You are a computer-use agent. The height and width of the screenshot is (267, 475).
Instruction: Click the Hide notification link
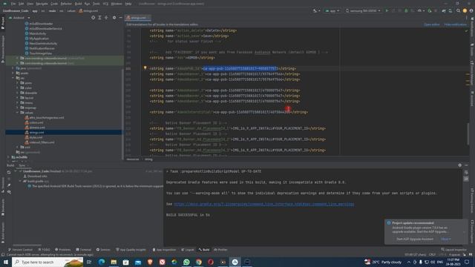pos(455,24)
